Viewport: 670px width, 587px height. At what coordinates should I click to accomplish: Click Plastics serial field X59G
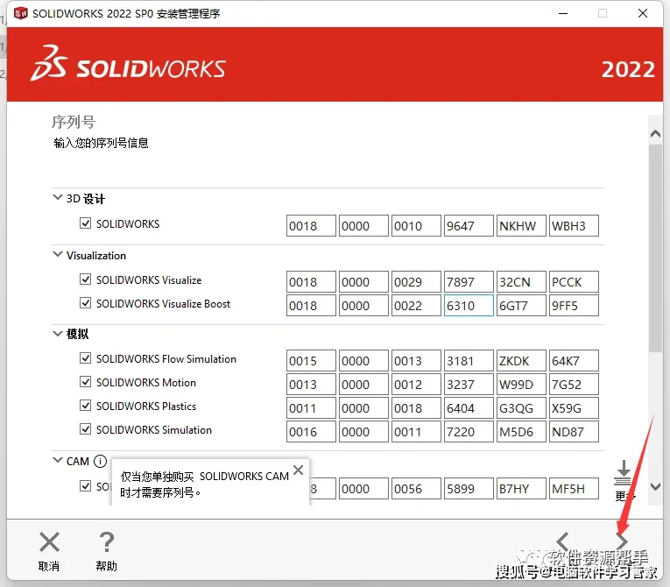574,408
